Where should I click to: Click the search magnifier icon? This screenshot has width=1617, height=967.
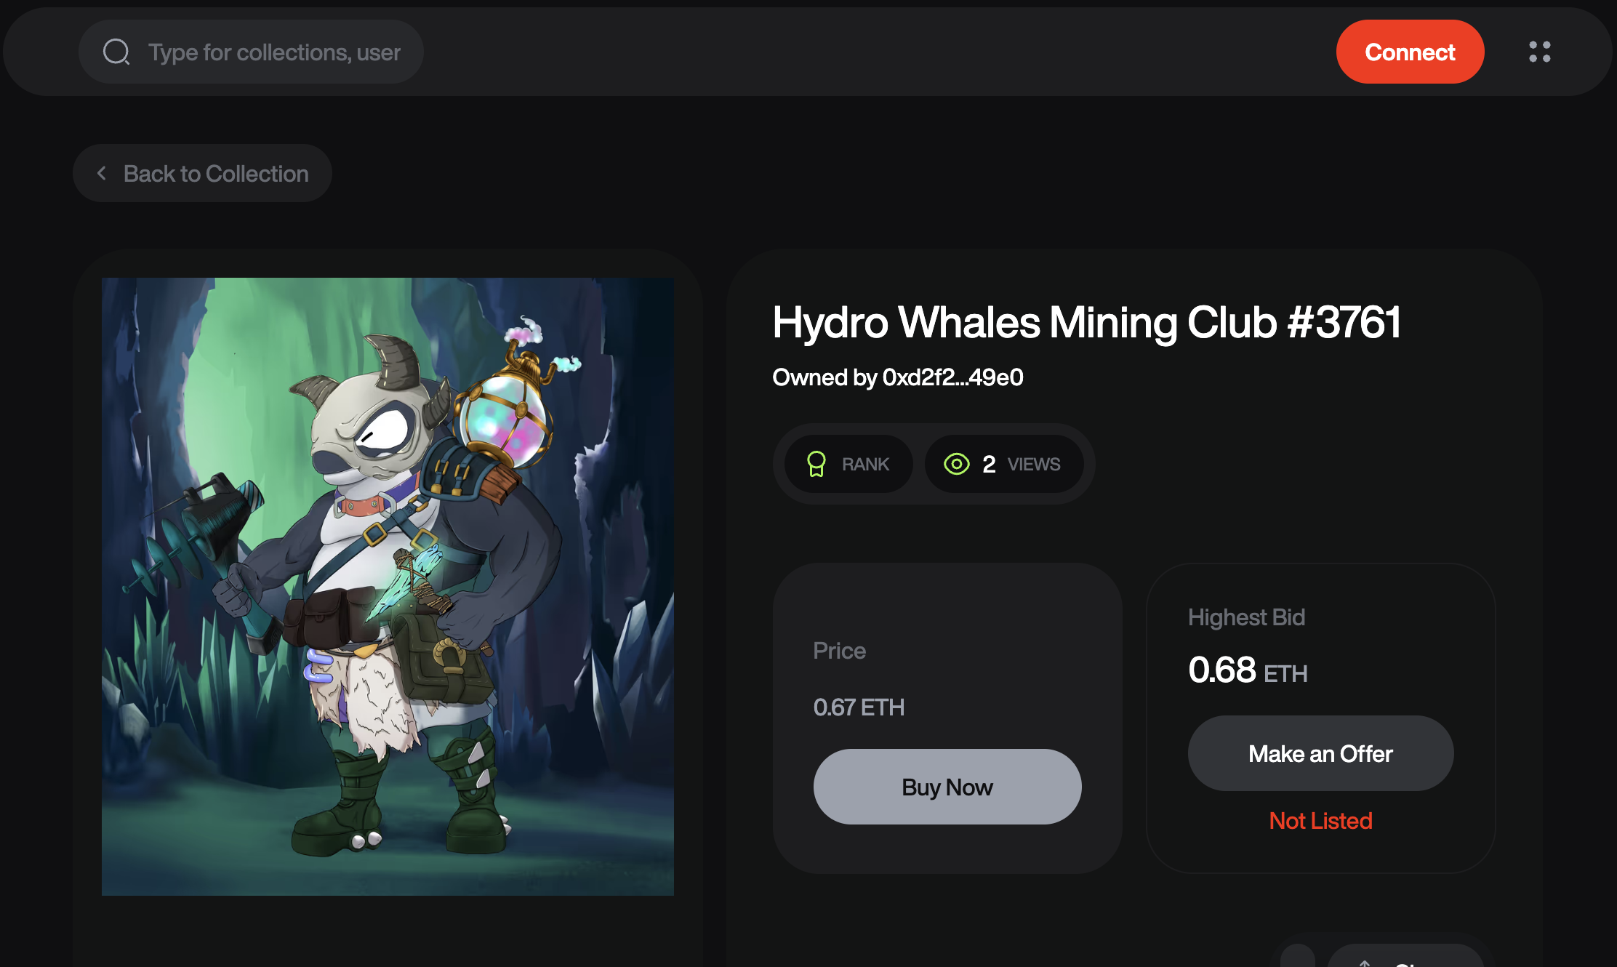(x=116, y=52)
